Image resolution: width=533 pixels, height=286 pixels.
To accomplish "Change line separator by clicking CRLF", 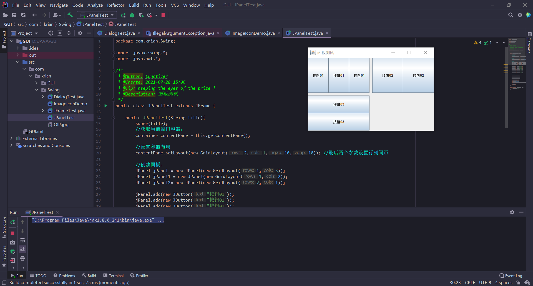I will point(470,282).
